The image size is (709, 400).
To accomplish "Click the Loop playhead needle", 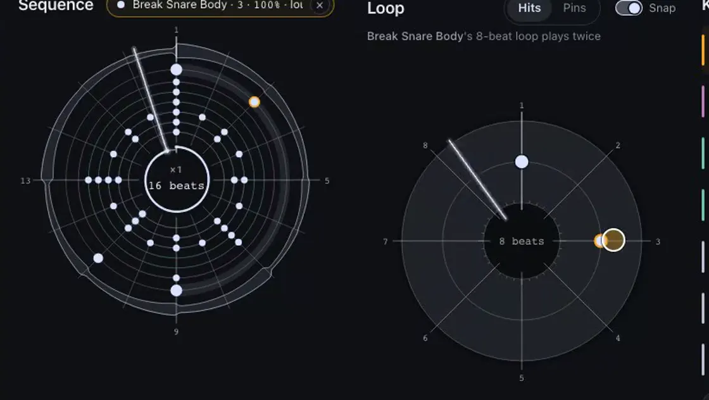I will tap(477, 180).
